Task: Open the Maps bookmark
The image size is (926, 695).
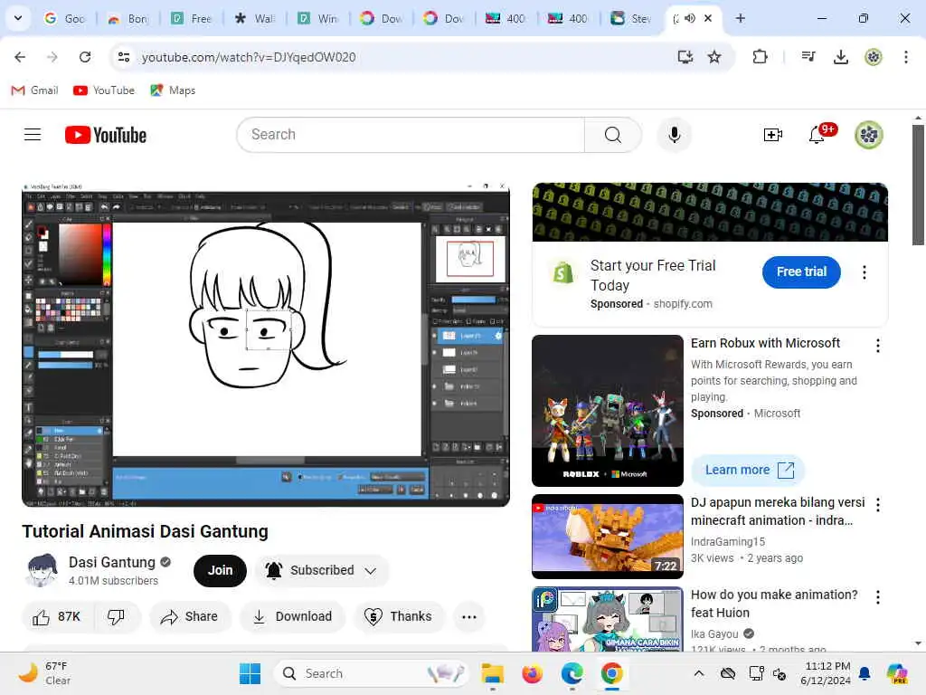Action: 173,90
